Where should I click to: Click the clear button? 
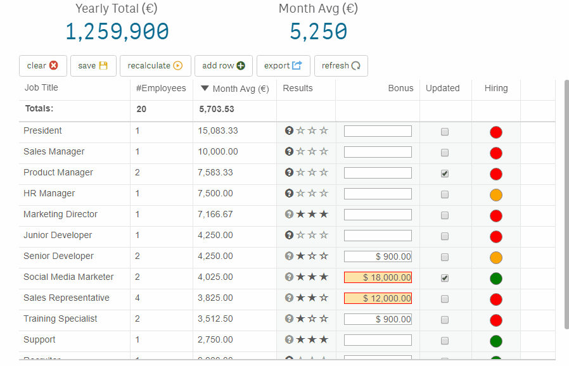click(x=43, y=66)
